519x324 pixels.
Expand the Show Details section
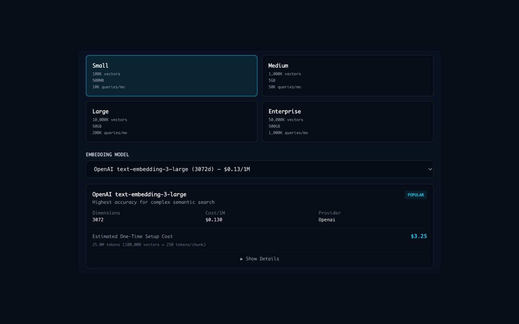259,259
